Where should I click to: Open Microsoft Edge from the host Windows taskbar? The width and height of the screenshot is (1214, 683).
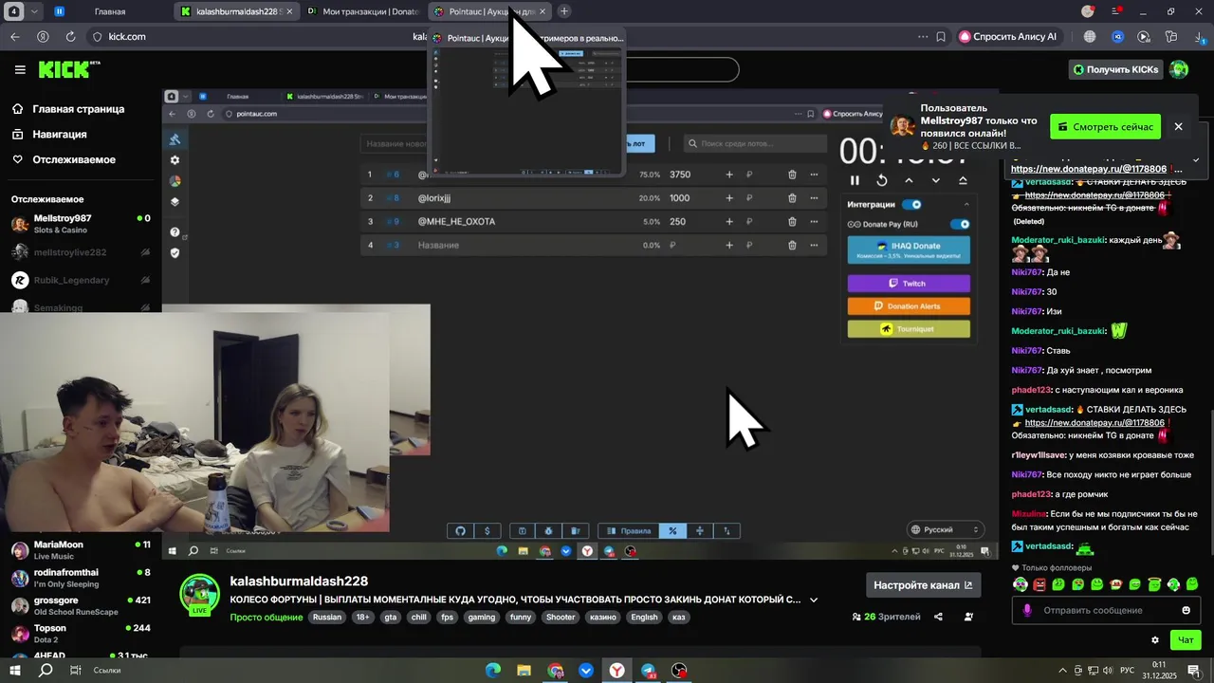click(x=492, y=671)
